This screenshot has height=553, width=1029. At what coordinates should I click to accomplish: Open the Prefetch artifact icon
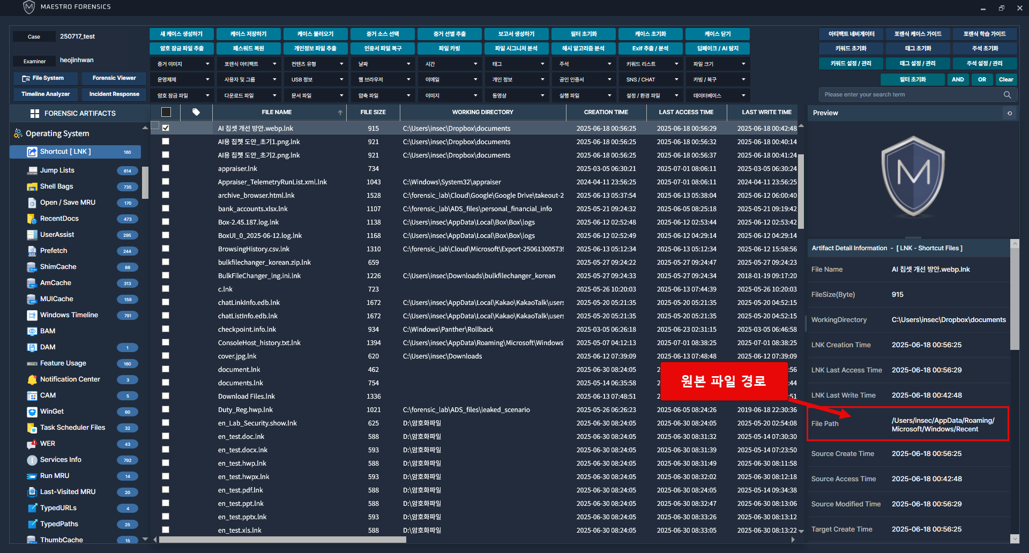point(32,251)
